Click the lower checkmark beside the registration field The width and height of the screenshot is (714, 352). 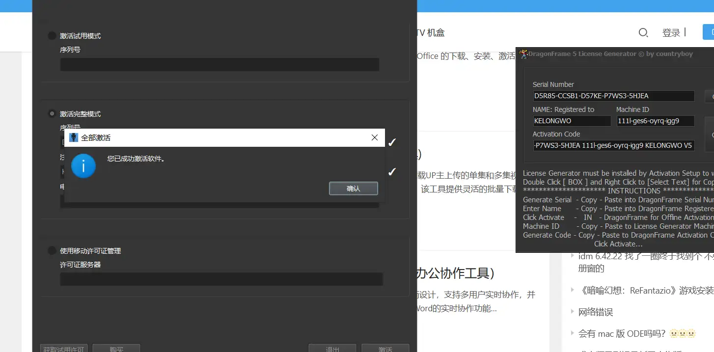[x=392, y=172]
